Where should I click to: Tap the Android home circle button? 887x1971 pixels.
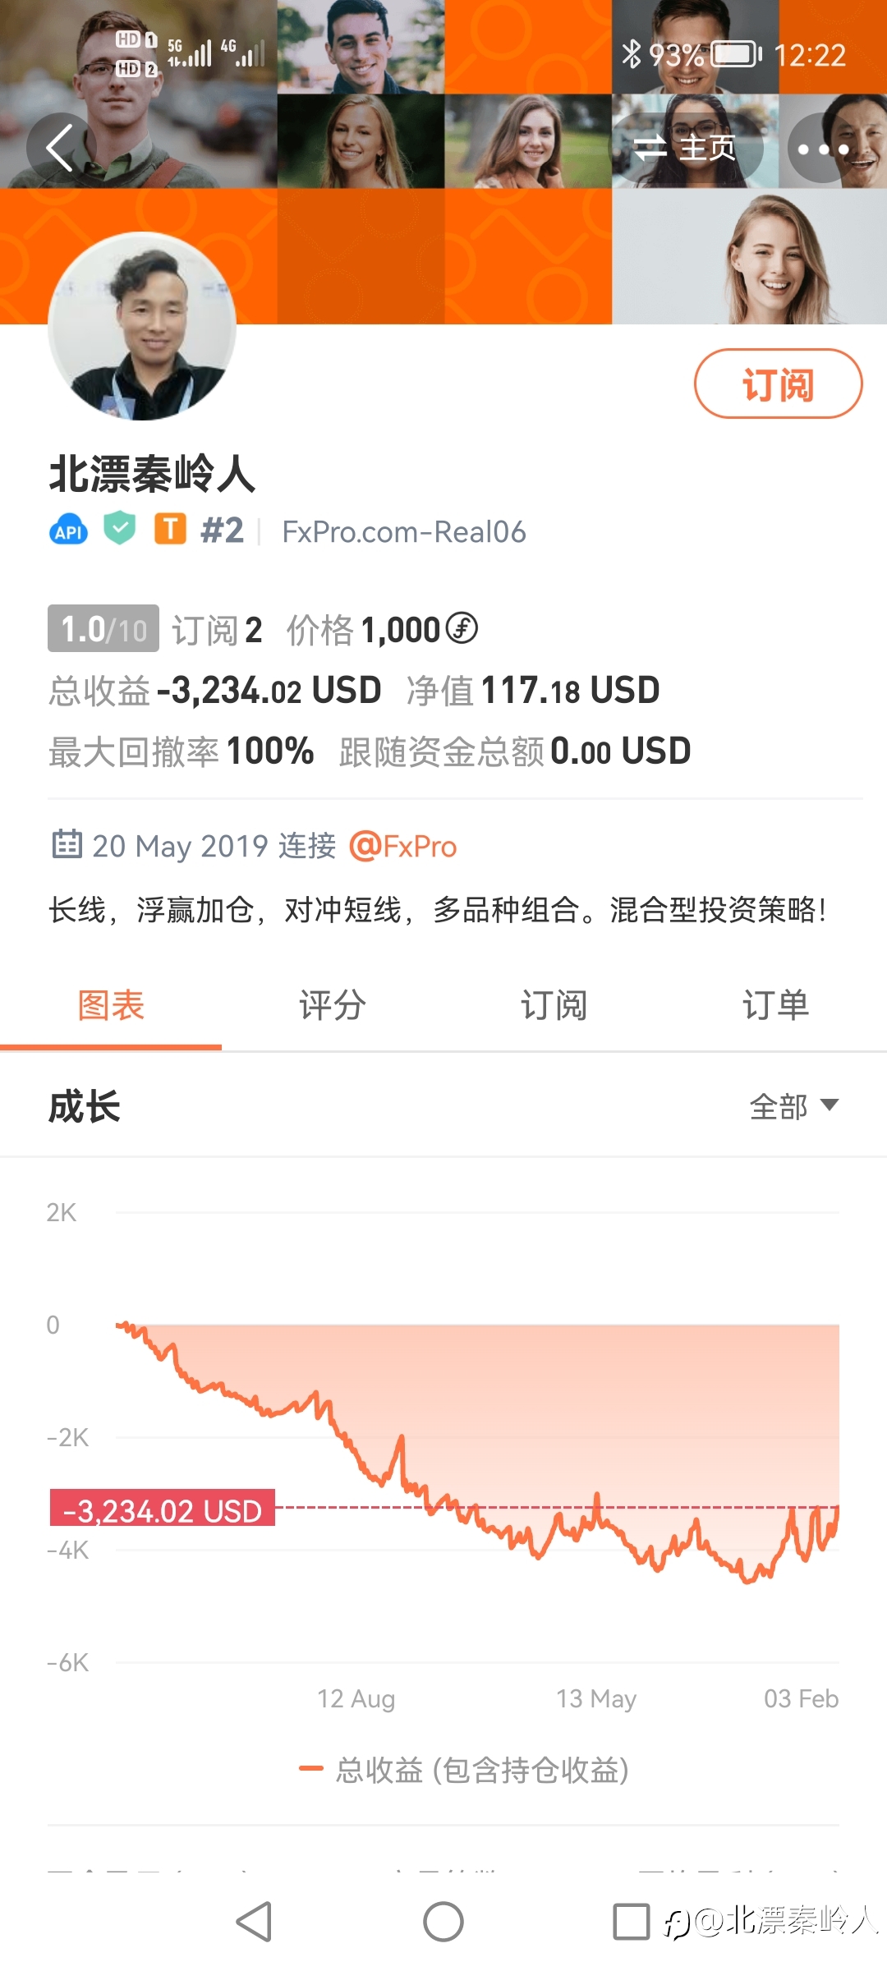coord(443,1923)
